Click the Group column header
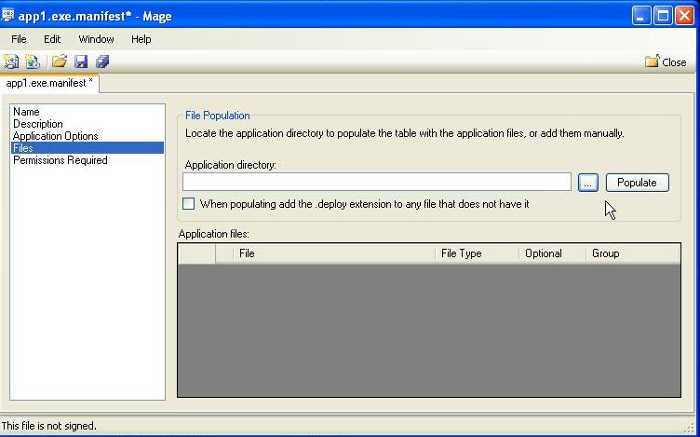The image size is (700, 437). pos(633,253)
